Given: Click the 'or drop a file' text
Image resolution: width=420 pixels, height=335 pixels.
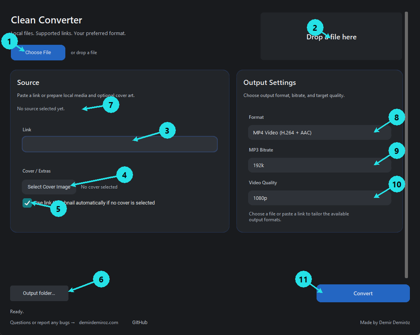Looking at the screenshot, I should click(84, 53).
